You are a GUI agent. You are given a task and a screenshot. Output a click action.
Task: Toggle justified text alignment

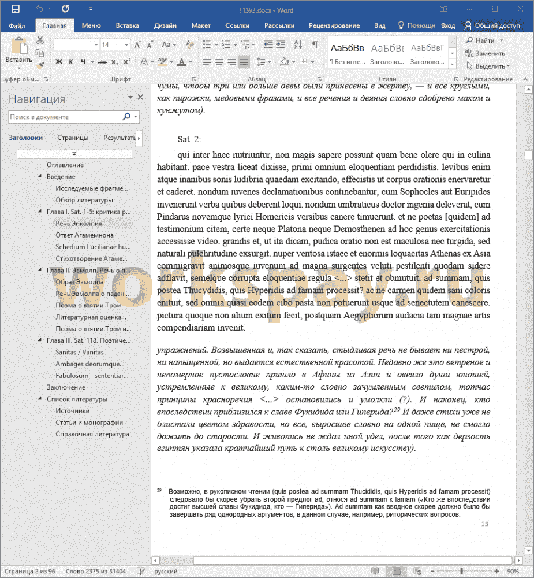point(244,62)
